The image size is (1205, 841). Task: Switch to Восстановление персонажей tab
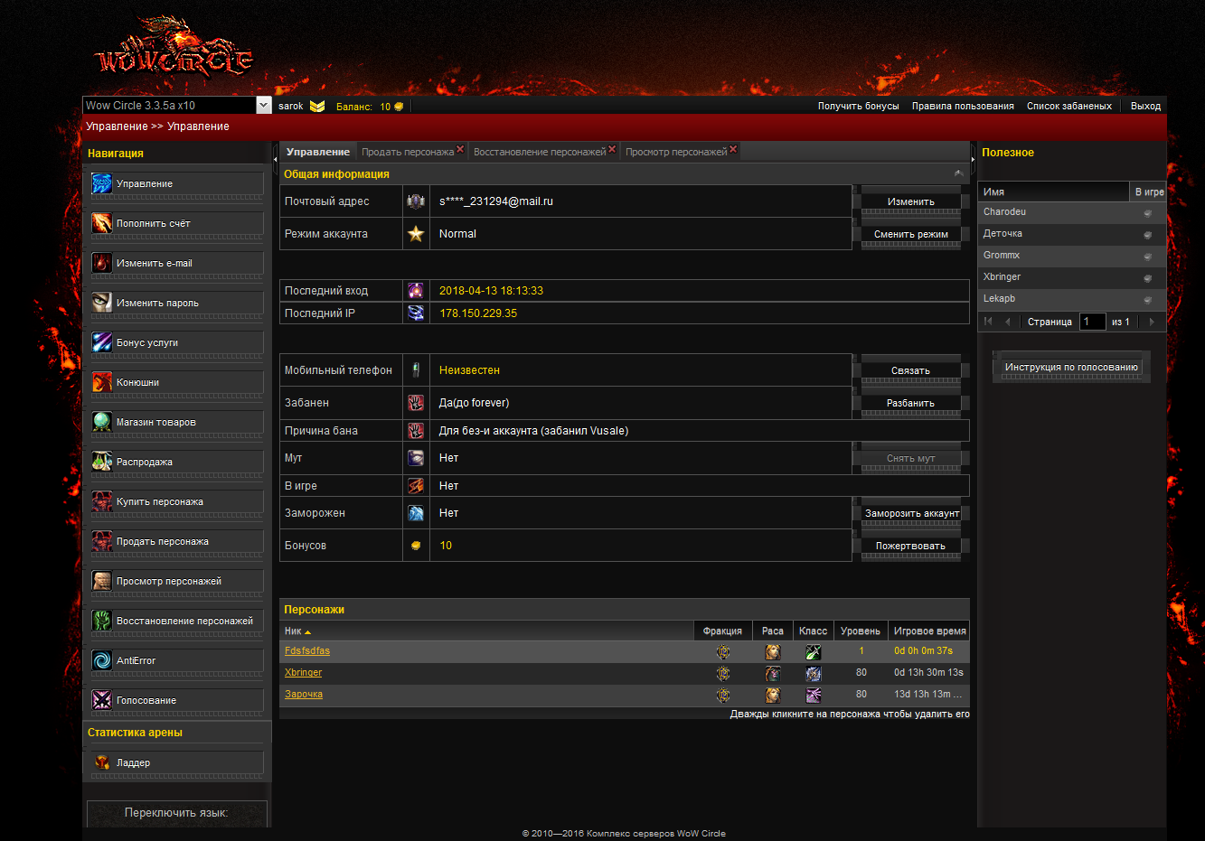(x=539, y=152)
